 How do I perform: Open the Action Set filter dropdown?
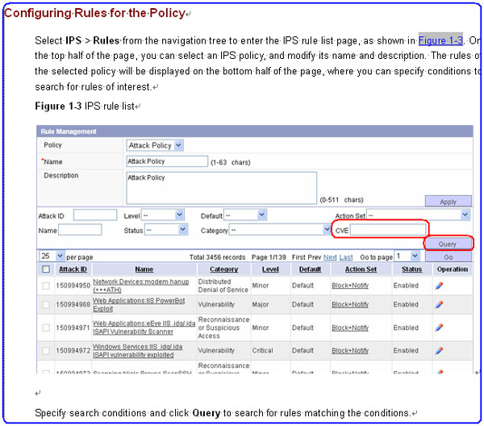click(418, 215)
